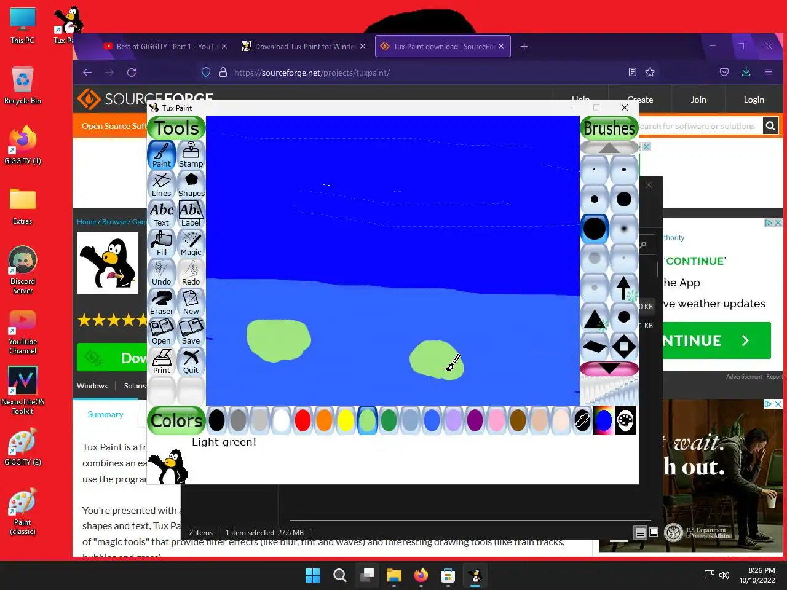
Task: Open File Explorer from taskbar
Action: click(393, 575)
